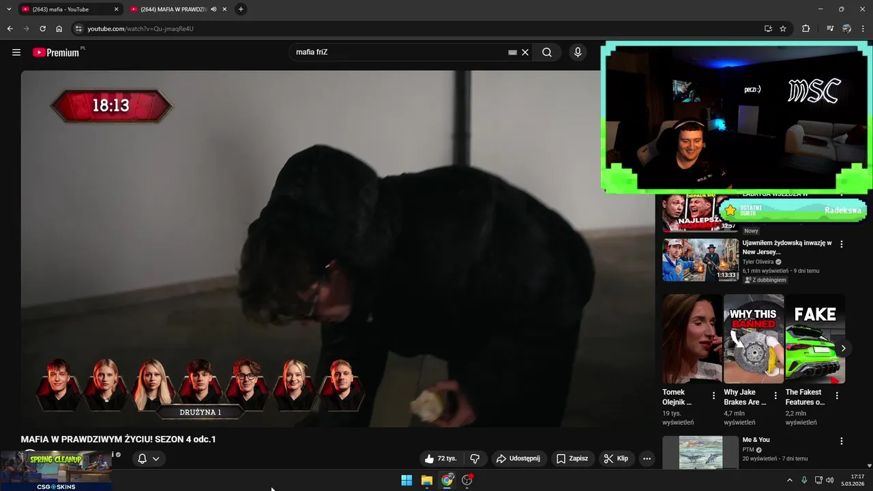Open Chrome from the taskbar
The height and width of the screenshot is (491, 873).
(447, 480)
